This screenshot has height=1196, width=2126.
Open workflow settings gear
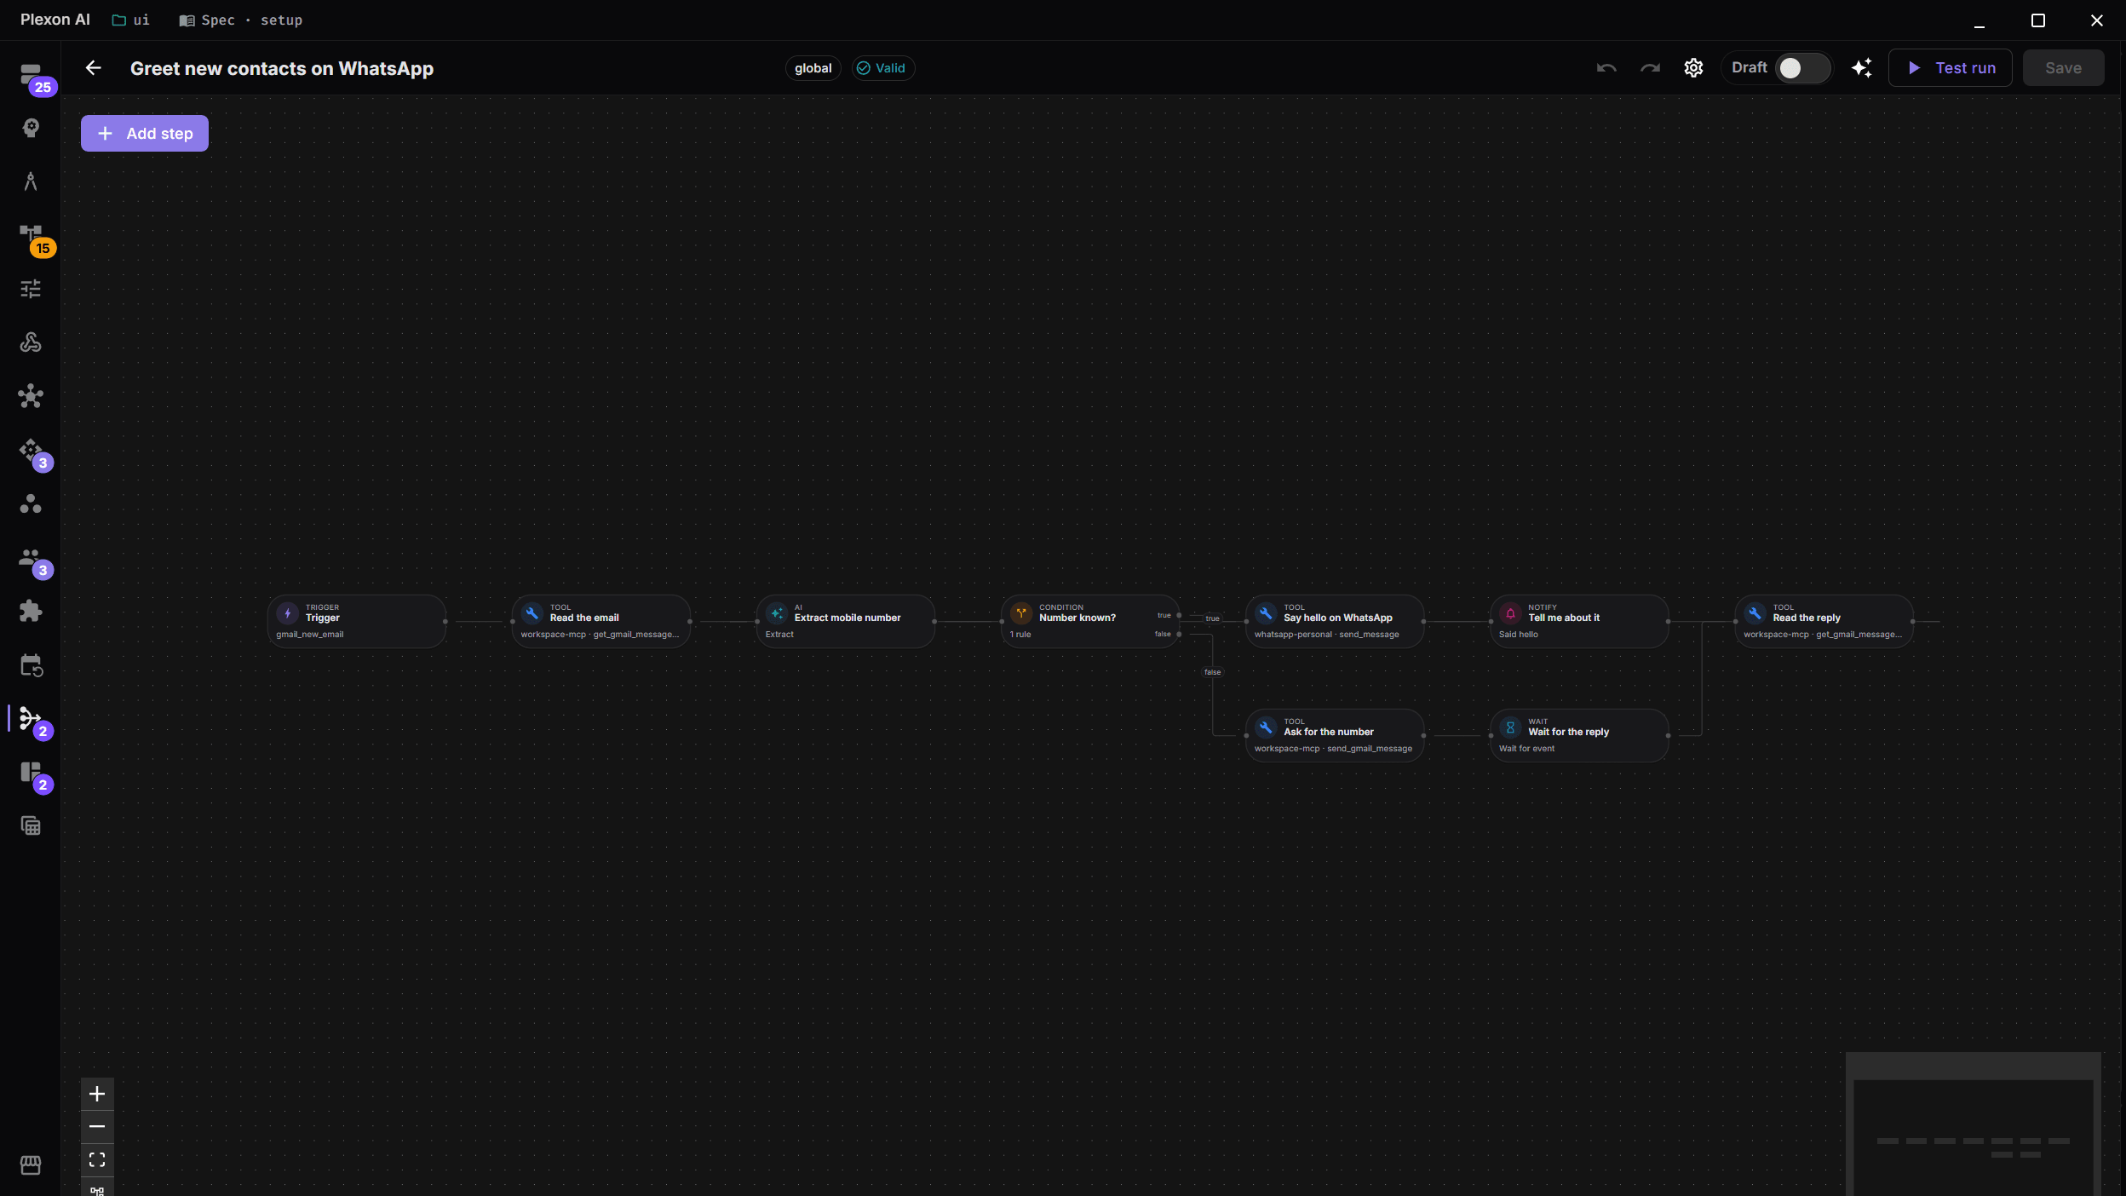click(1693, 68)
